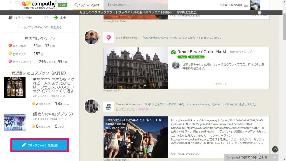Select the Plaza tag

tap(182, 57)
